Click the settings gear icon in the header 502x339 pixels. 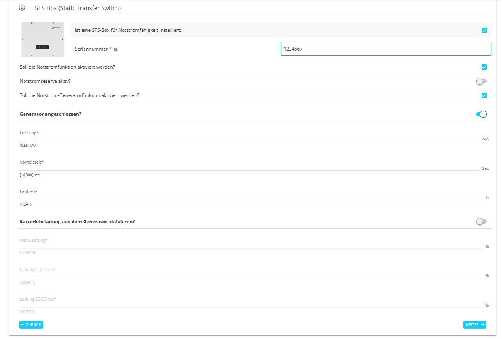tap(22, 7)
